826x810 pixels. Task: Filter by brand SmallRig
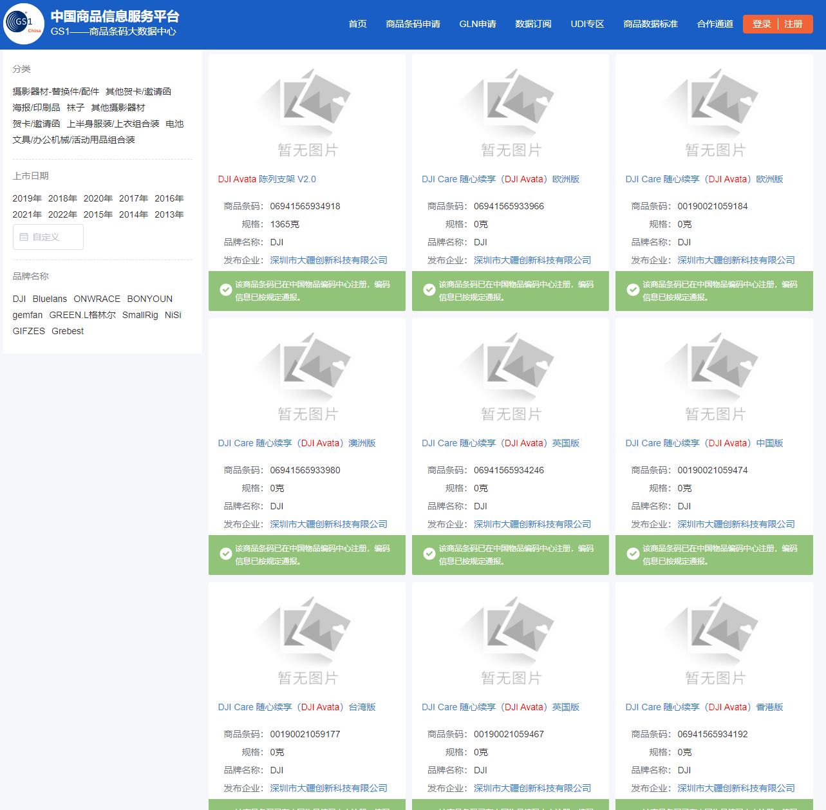click(x=140, y=315)
